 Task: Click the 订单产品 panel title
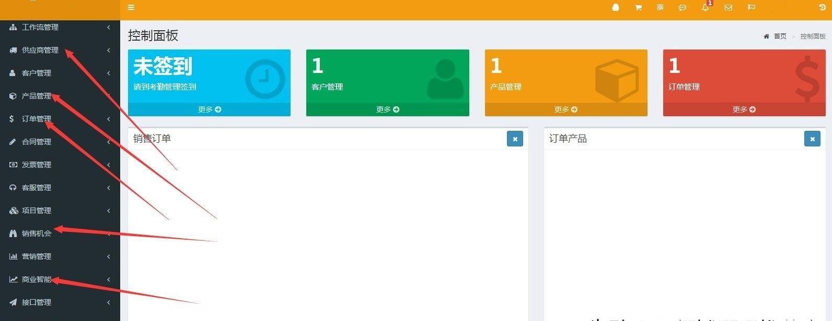tap(568, 139)
